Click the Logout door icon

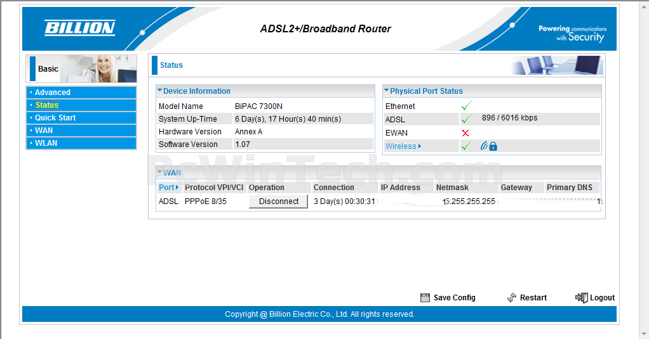[x=582, y=298]
